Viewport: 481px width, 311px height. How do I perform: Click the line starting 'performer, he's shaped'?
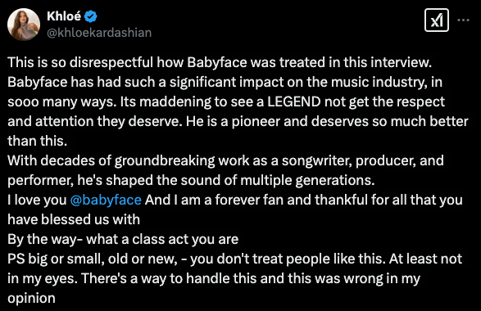(191, 180)
